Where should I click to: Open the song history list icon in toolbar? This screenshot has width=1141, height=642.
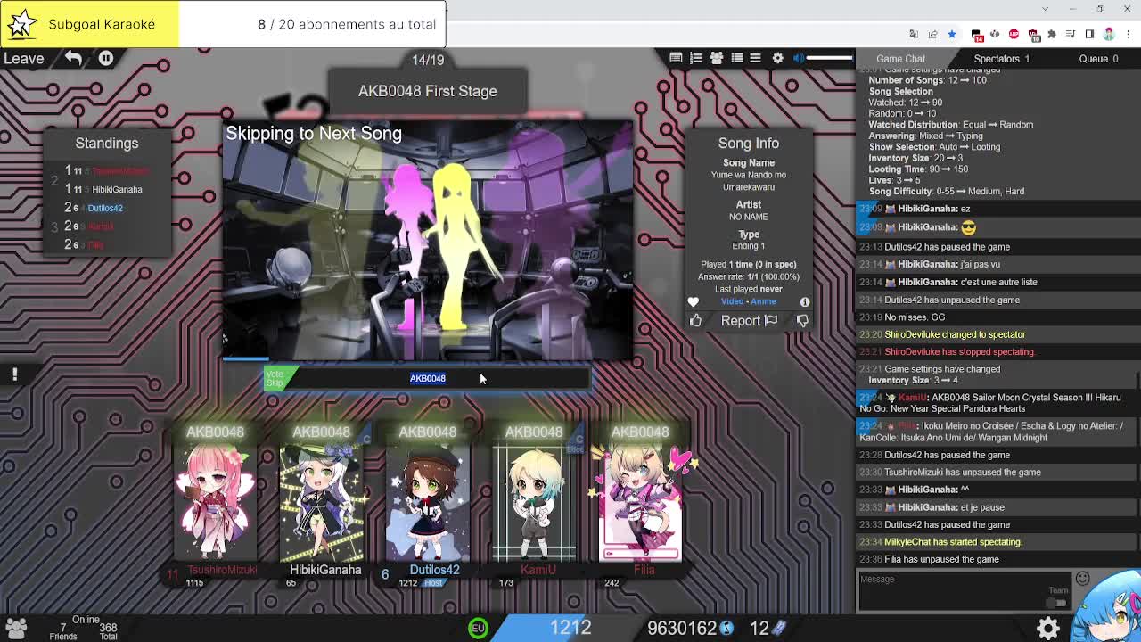coord(676,58)
